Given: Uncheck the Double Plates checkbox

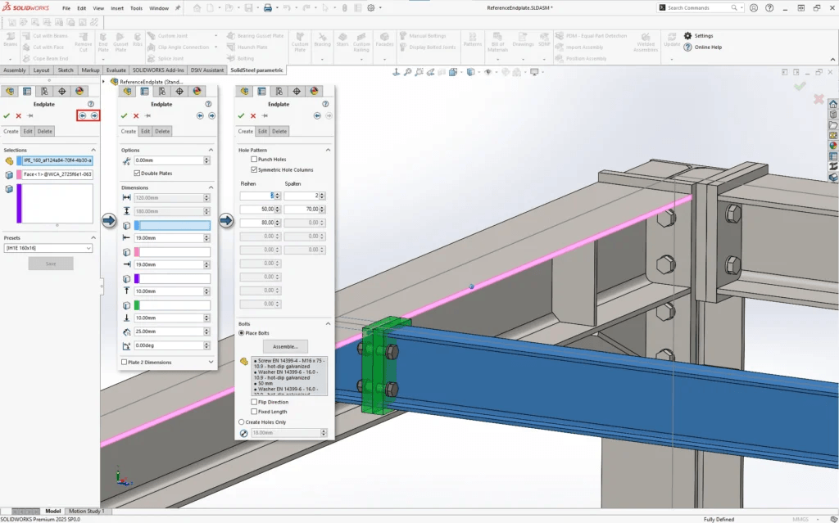Looking at the screenshot, I should (x=137, y=174).
